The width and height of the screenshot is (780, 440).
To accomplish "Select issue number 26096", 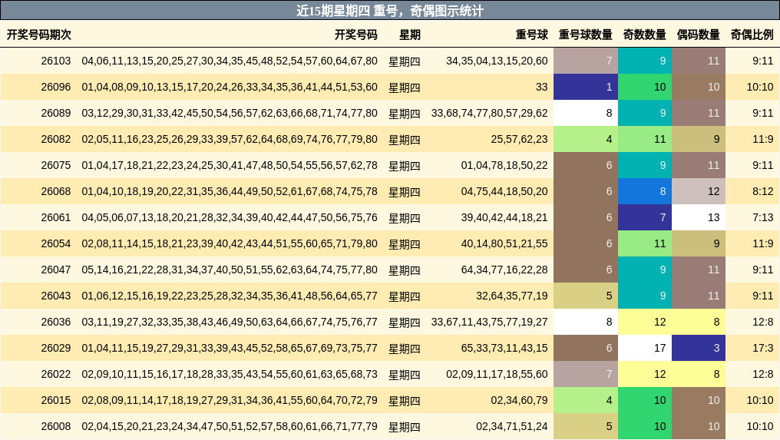I will pos(56,87).
